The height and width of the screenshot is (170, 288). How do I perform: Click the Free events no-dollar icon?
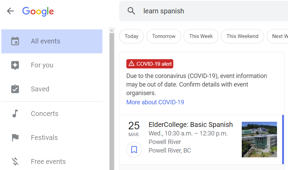(x=15, y=161)
